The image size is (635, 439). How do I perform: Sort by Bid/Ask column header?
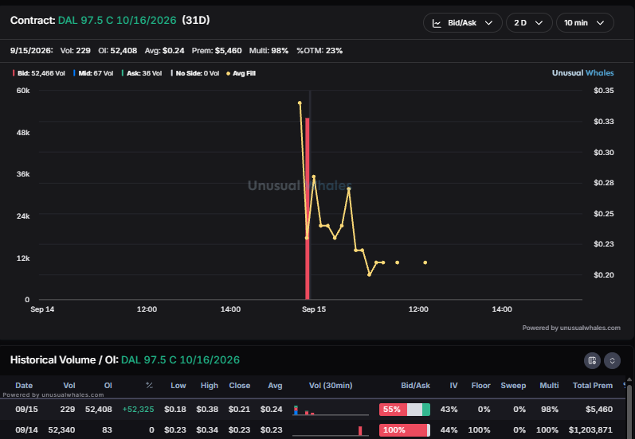(416, 385)
